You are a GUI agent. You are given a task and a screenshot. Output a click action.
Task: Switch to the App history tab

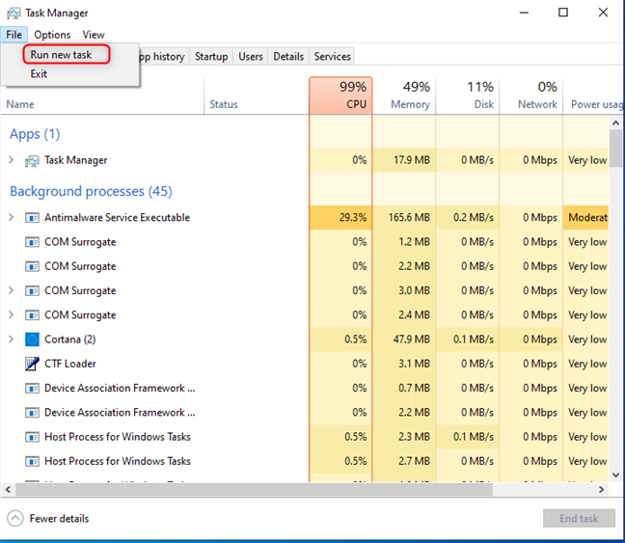coord(163,57)
